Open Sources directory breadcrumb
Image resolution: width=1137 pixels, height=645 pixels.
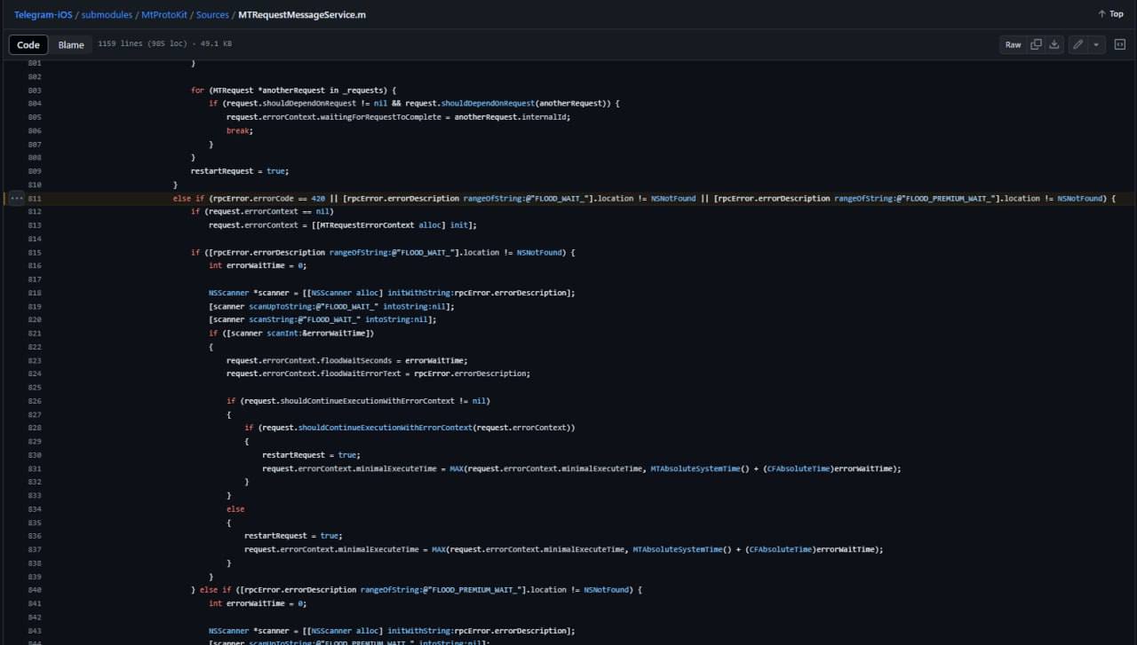[211, 14]
